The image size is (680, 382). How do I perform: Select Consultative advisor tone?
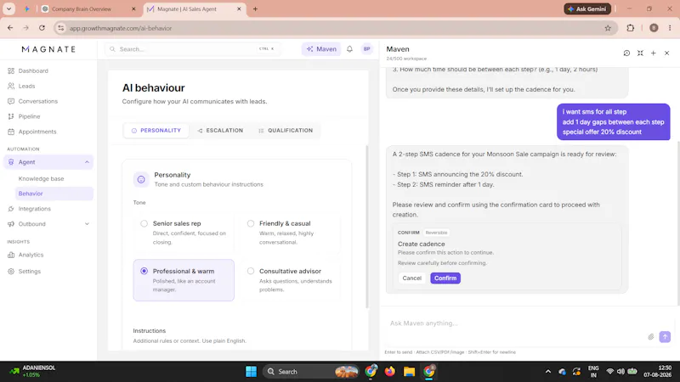(290, 280)
